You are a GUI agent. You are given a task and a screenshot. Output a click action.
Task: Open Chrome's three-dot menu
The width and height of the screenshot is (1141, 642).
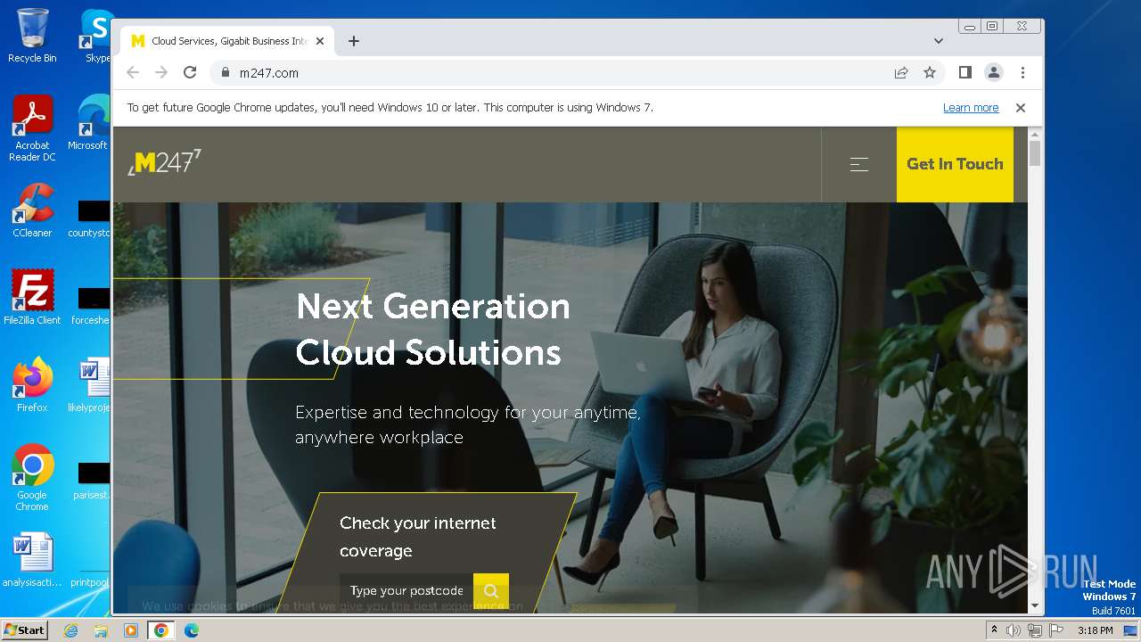[x=1022, y=73]
